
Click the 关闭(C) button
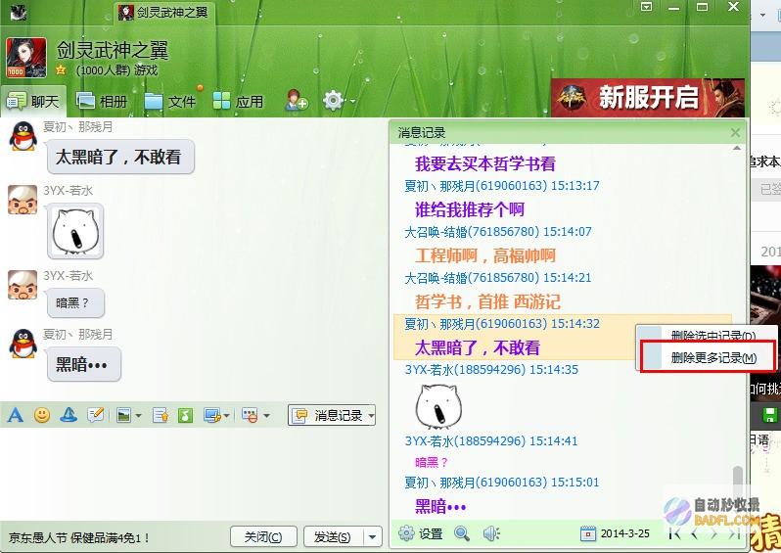[263, 537]
